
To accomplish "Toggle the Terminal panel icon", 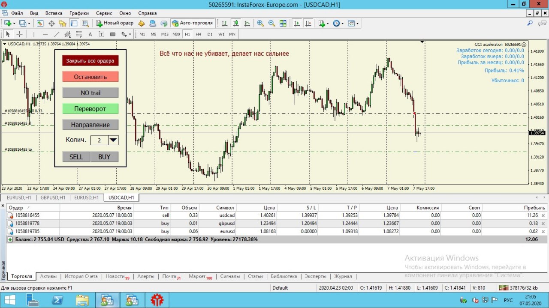I will tap(74, 23).
